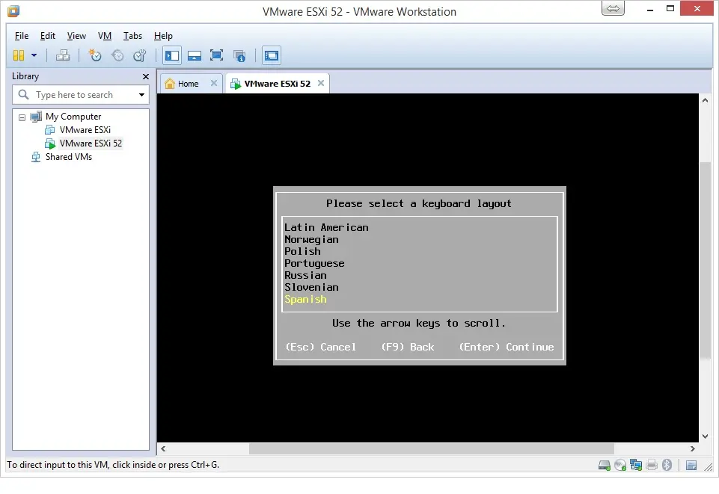Viewport: 719px width, 494px height.
Task: Click the horizontal scrollbar left arrow
Action: pyautogui.click(x=163, y=448)
